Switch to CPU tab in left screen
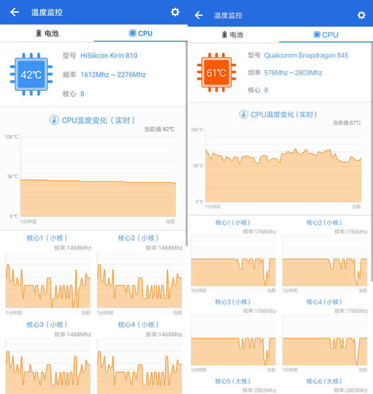 pos(140,33)
